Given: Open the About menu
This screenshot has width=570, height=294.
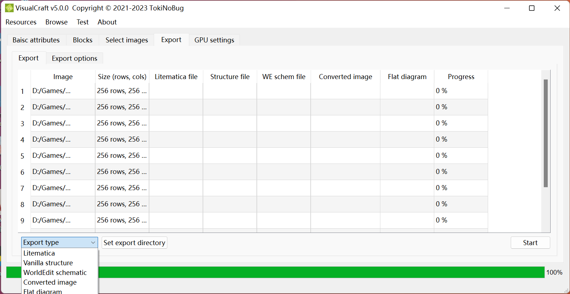Looking at the screenshot, I should (x=107, y=22).
